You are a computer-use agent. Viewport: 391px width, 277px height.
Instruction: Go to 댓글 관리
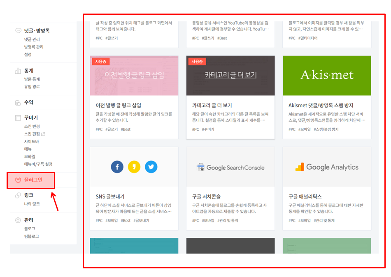coord(32,39)
